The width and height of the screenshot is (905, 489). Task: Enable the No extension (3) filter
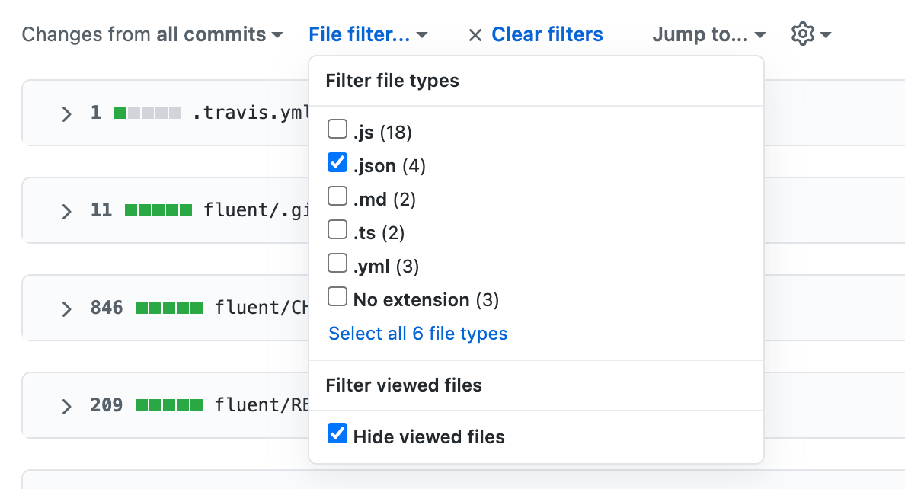pos(337,296)
